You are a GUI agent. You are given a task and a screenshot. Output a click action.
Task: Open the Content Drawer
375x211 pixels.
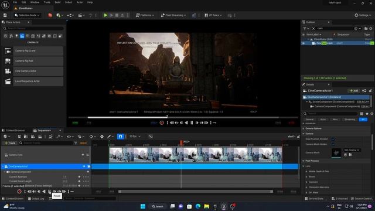[x=13, y=199]
